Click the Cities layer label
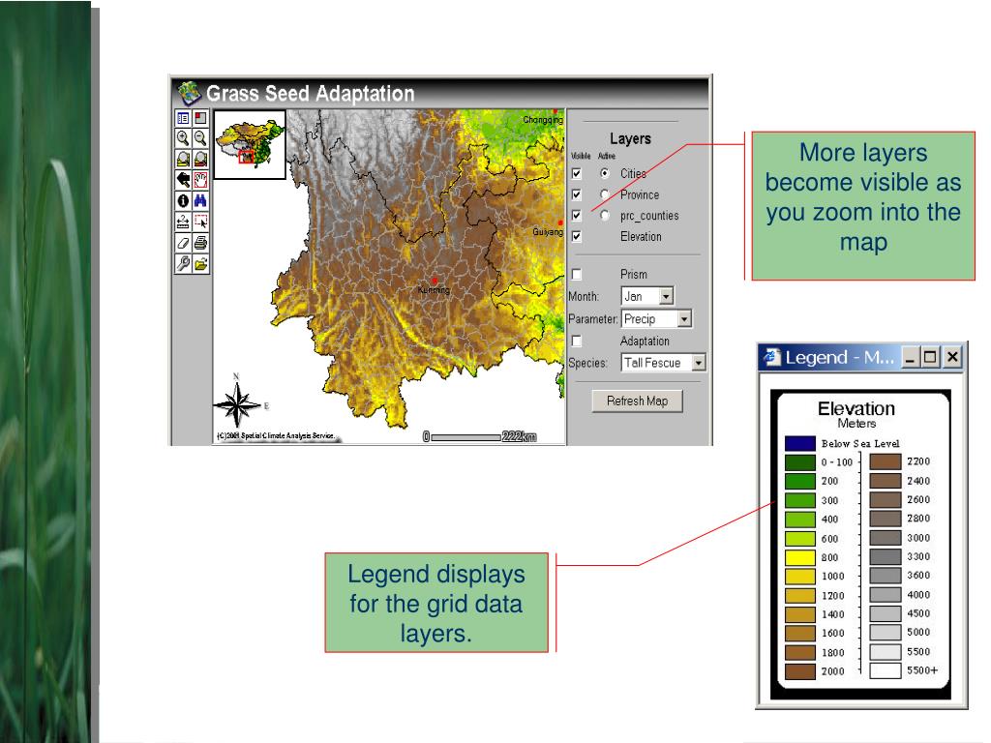Image resolution: width=991 pixels, height=743 pixels. (x=633, y=173)
